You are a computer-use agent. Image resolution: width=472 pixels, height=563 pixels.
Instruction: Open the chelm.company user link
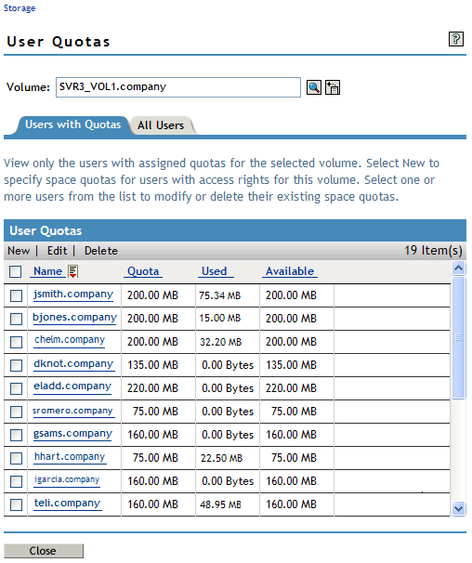[70, 340]
